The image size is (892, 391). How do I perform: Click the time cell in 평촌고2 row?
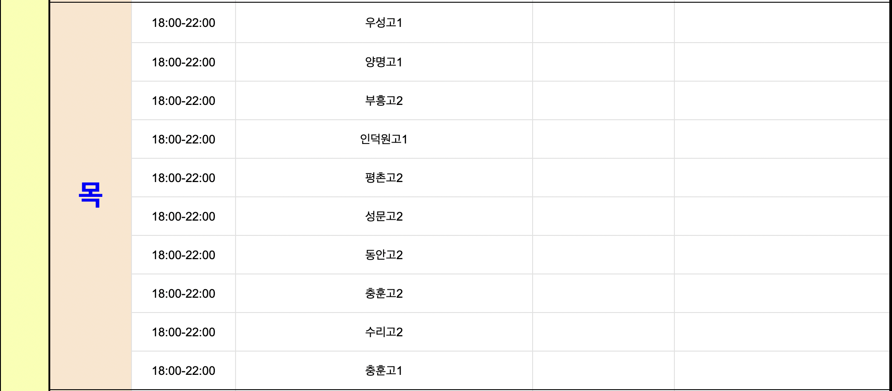click(184, 178)
